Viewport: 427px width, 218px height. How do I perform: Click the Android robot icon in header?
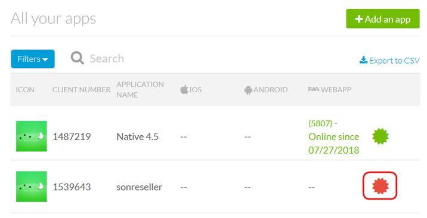[248, 90]
